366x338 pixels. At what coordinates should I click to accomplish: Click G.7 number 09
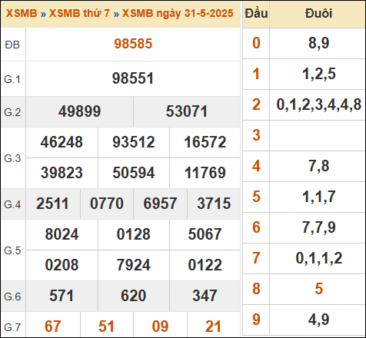160,326
